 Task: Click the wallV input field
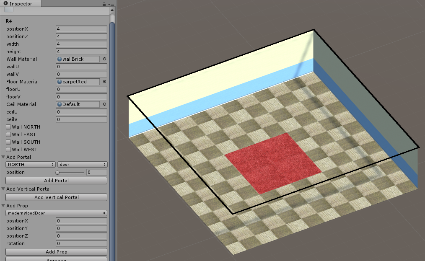point(82,74)
